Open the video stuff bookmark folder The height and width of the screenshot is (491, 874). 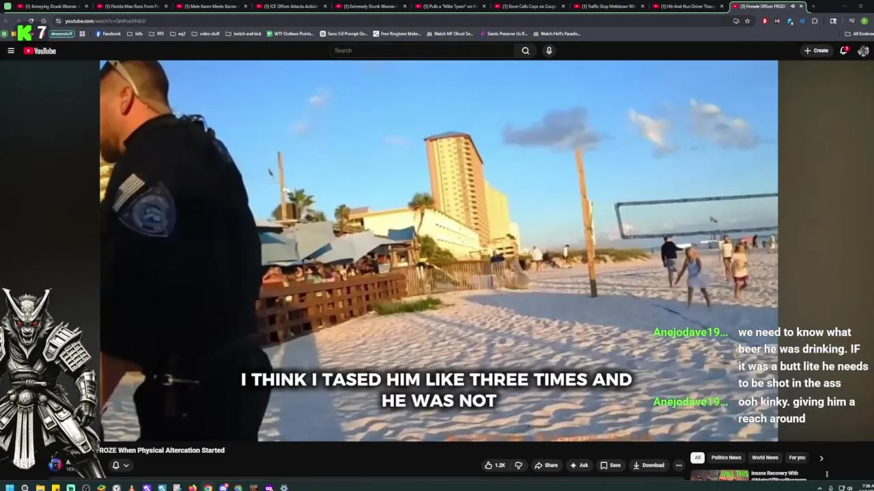(x=206, y=33)
